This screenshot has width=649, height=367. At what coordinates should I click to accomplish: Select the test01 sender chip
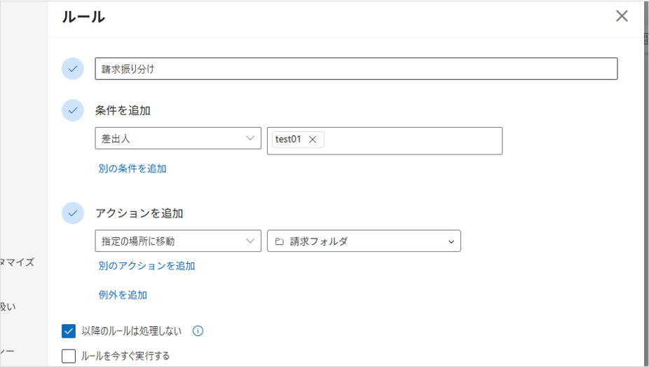[x=288, y=140]
